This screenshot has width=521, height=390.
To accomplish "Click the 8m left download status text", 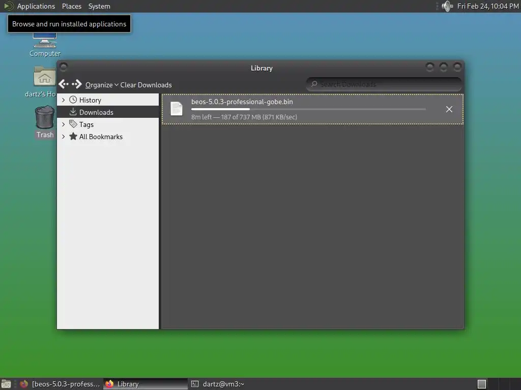I will (x=244, y=117).
